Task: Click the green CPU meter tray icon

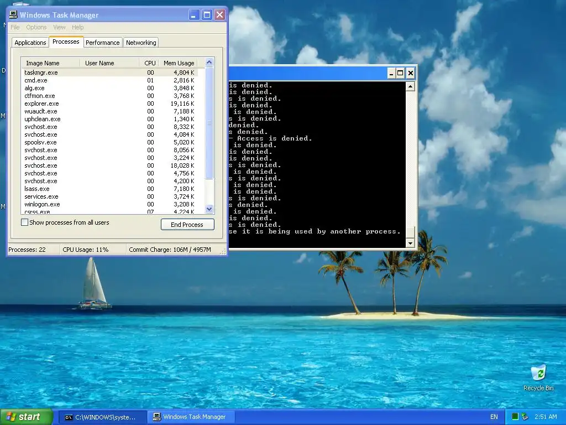Action: coord(515,417)
